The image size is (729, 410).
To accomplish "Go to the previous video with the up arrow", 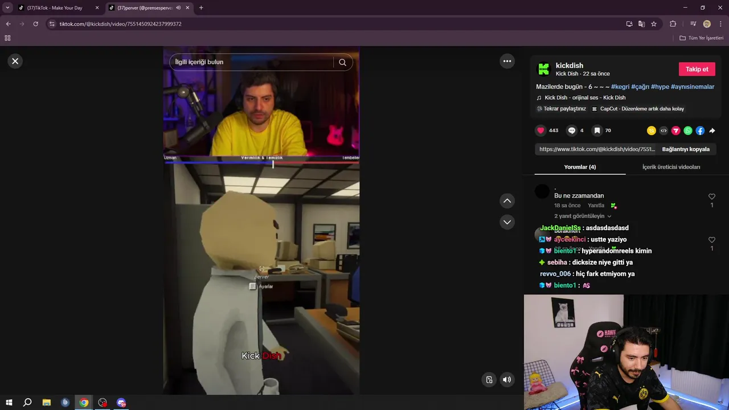I will tap(507, 200).
